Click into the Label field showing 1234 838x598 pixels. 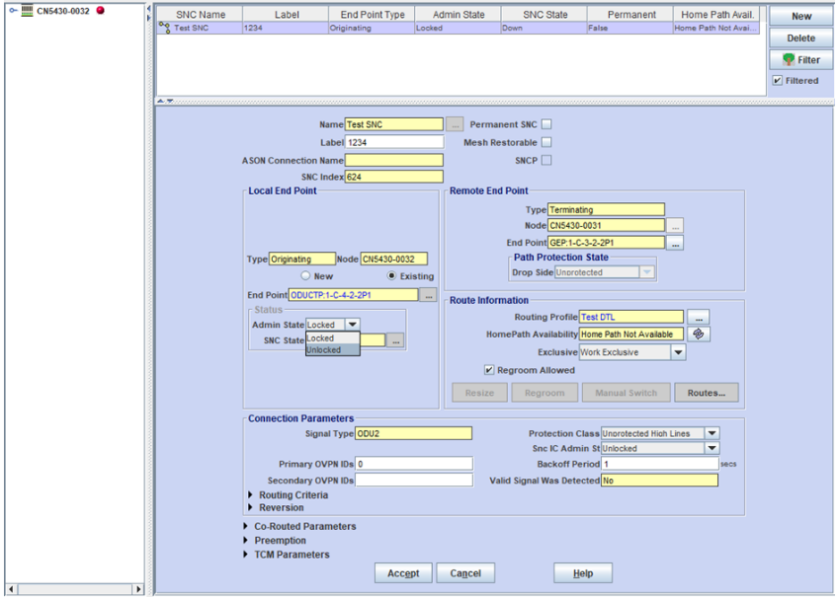394,142
